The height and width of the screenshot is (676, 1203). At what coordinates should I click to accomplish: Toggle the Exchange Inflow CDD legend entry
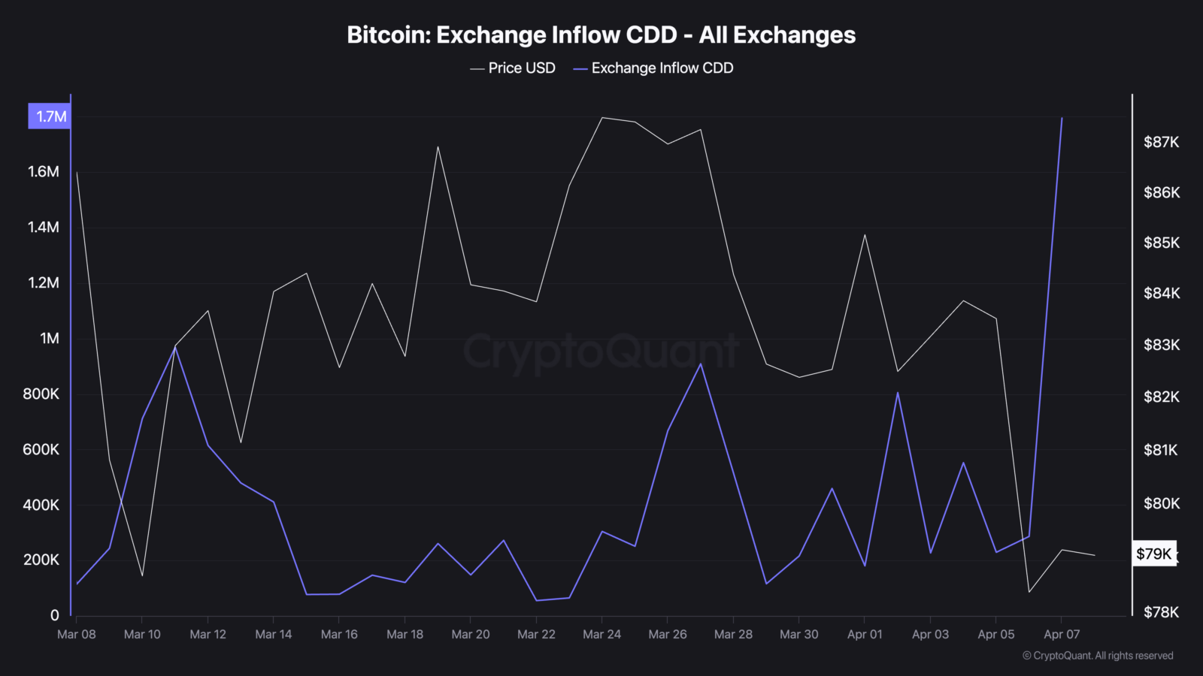coord(653,68)
